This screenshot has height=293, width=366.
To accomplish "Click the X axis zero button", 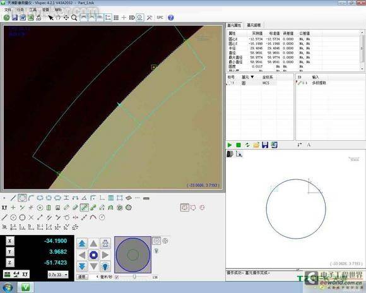I will tap(9, 241).
